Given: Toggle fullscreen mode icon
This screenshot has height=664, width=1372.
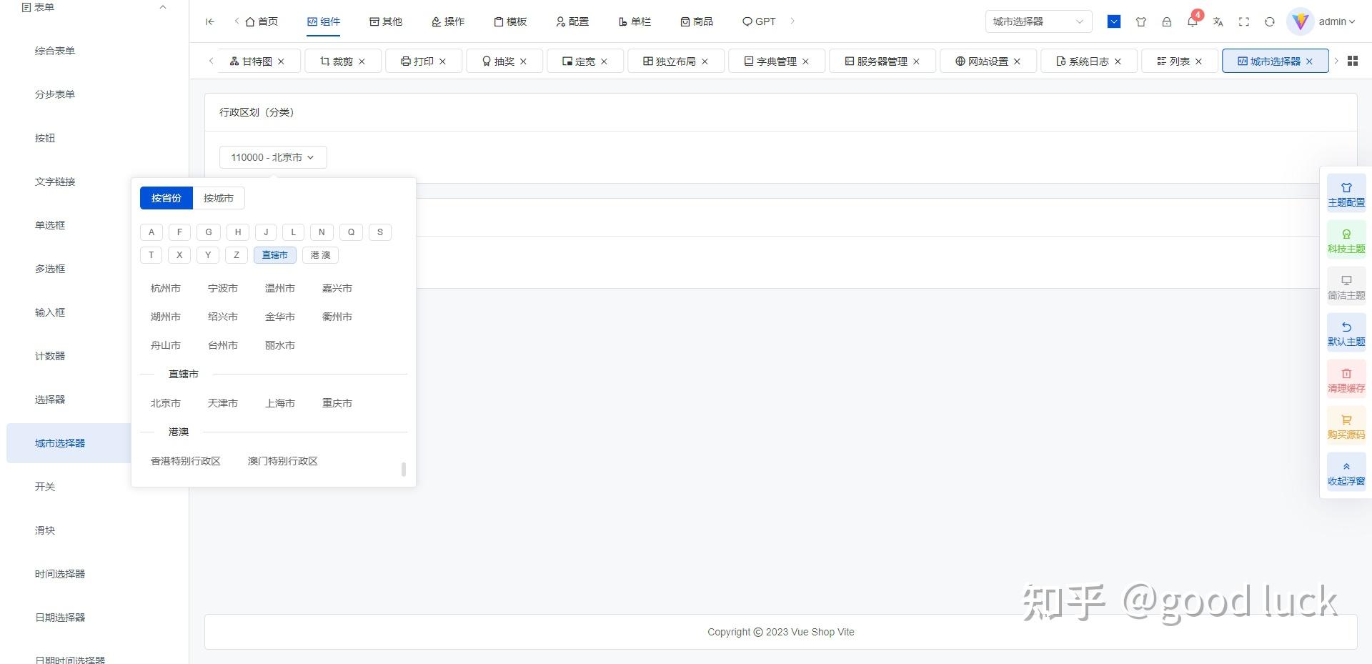Looking at the screenshot, I should pos(1244,21).
